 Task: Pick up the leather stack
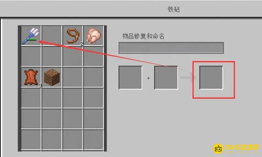pos(31,77)
